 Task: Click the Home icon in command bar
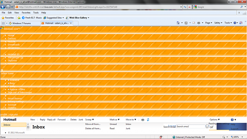click(x=178, y=23)
